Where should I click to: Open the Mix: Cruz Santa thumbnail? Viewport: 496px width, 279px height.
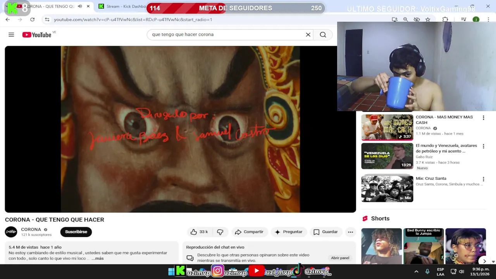click(x=387, y=189)
